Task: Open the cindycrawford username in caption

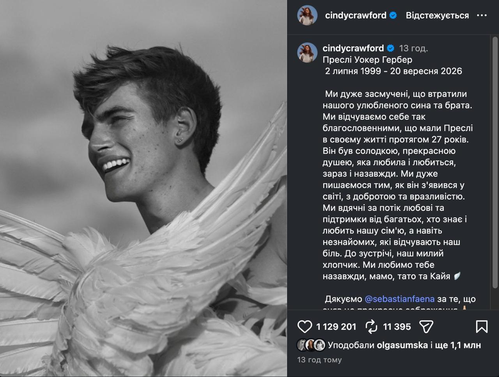Action: point(353,48)
